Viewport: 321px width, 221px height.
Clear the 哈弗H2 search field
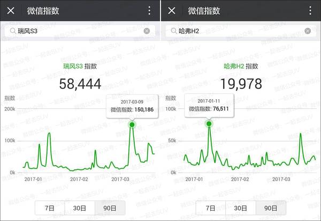tap(308, 31)
